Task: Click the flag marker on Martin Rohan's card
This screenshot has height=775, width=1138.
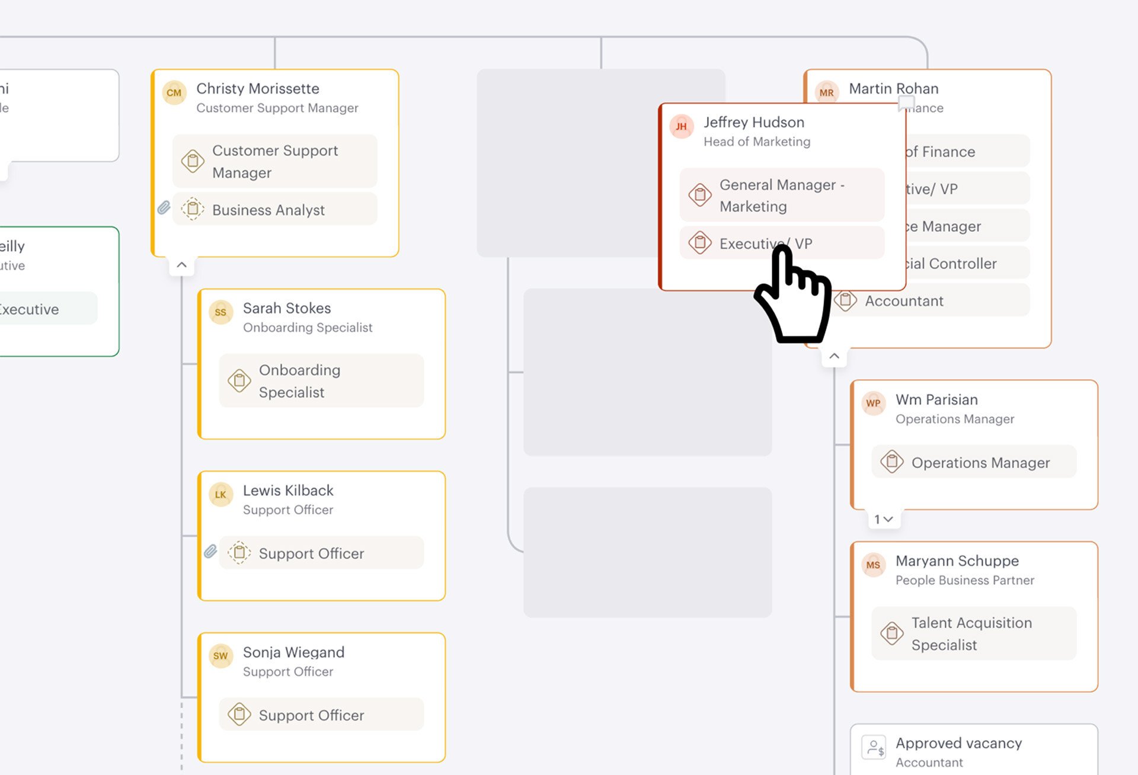Action: point(906,102)
